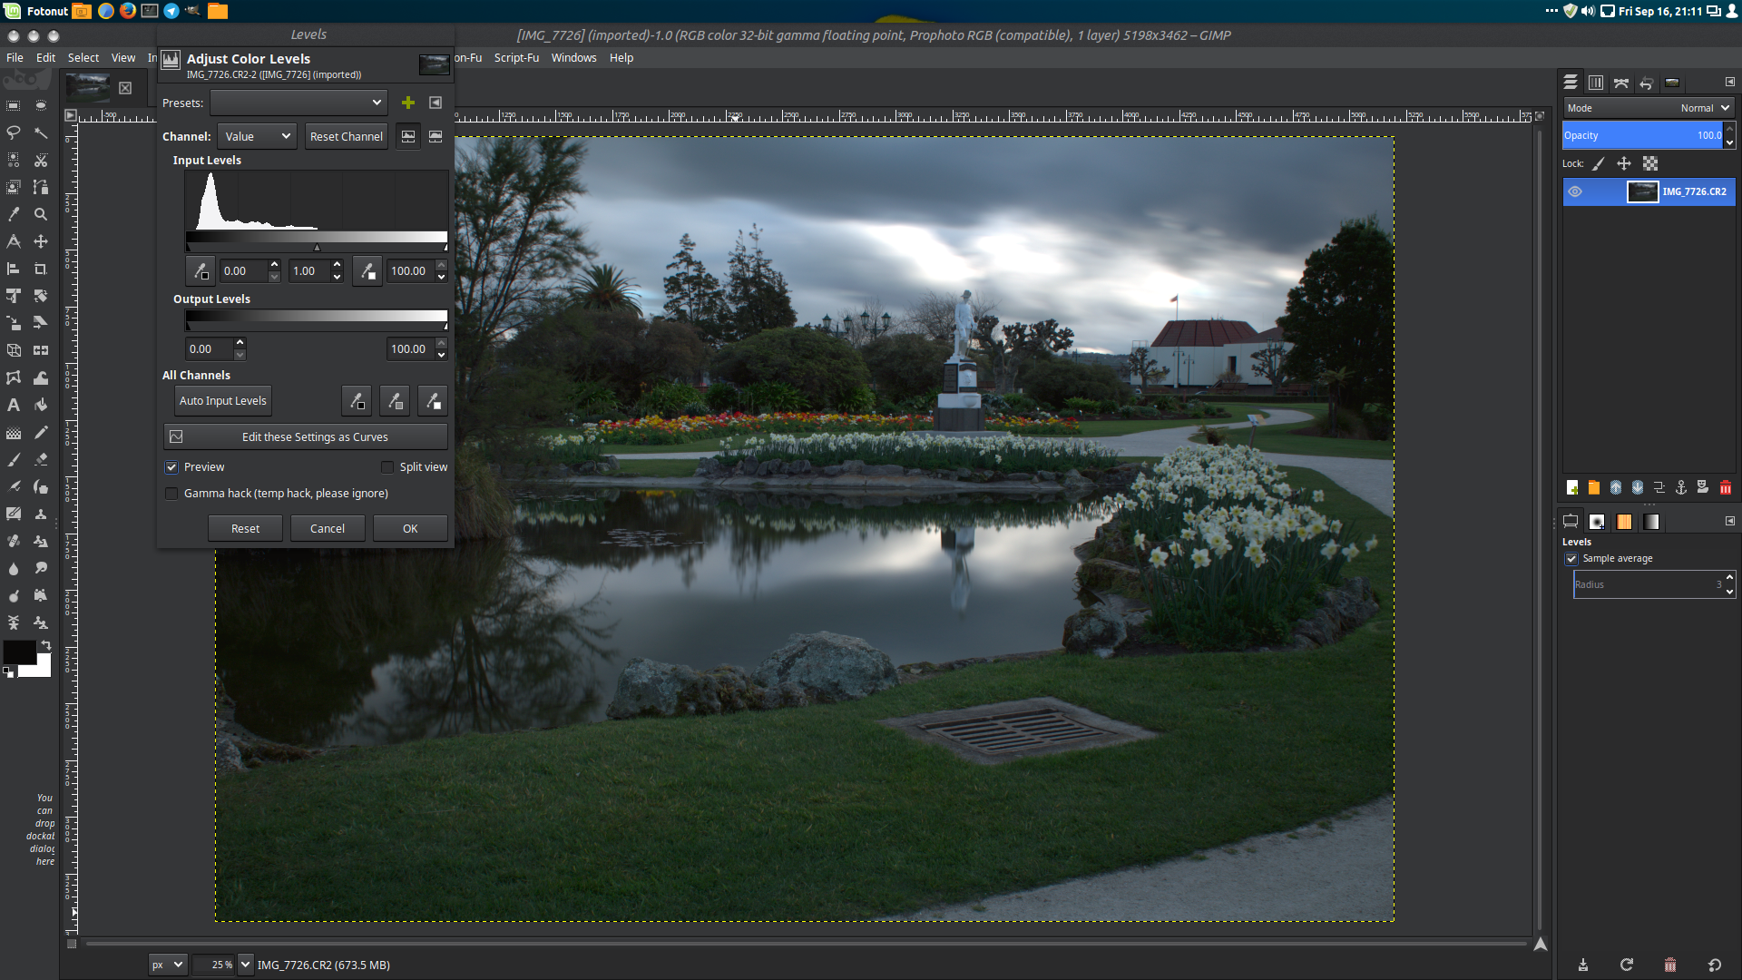Choose the Text tool
This screenshot has width=1742, height=980.
pos(14,405)
